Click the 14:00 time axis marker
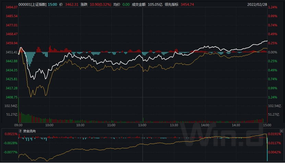This screenshot has height=163, width=285. [205, 125]
